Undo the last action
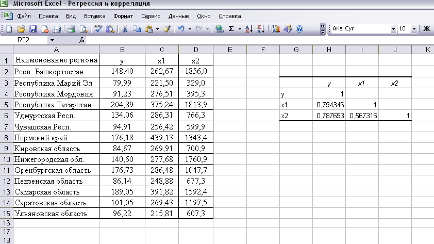 [x=181, y=29]
